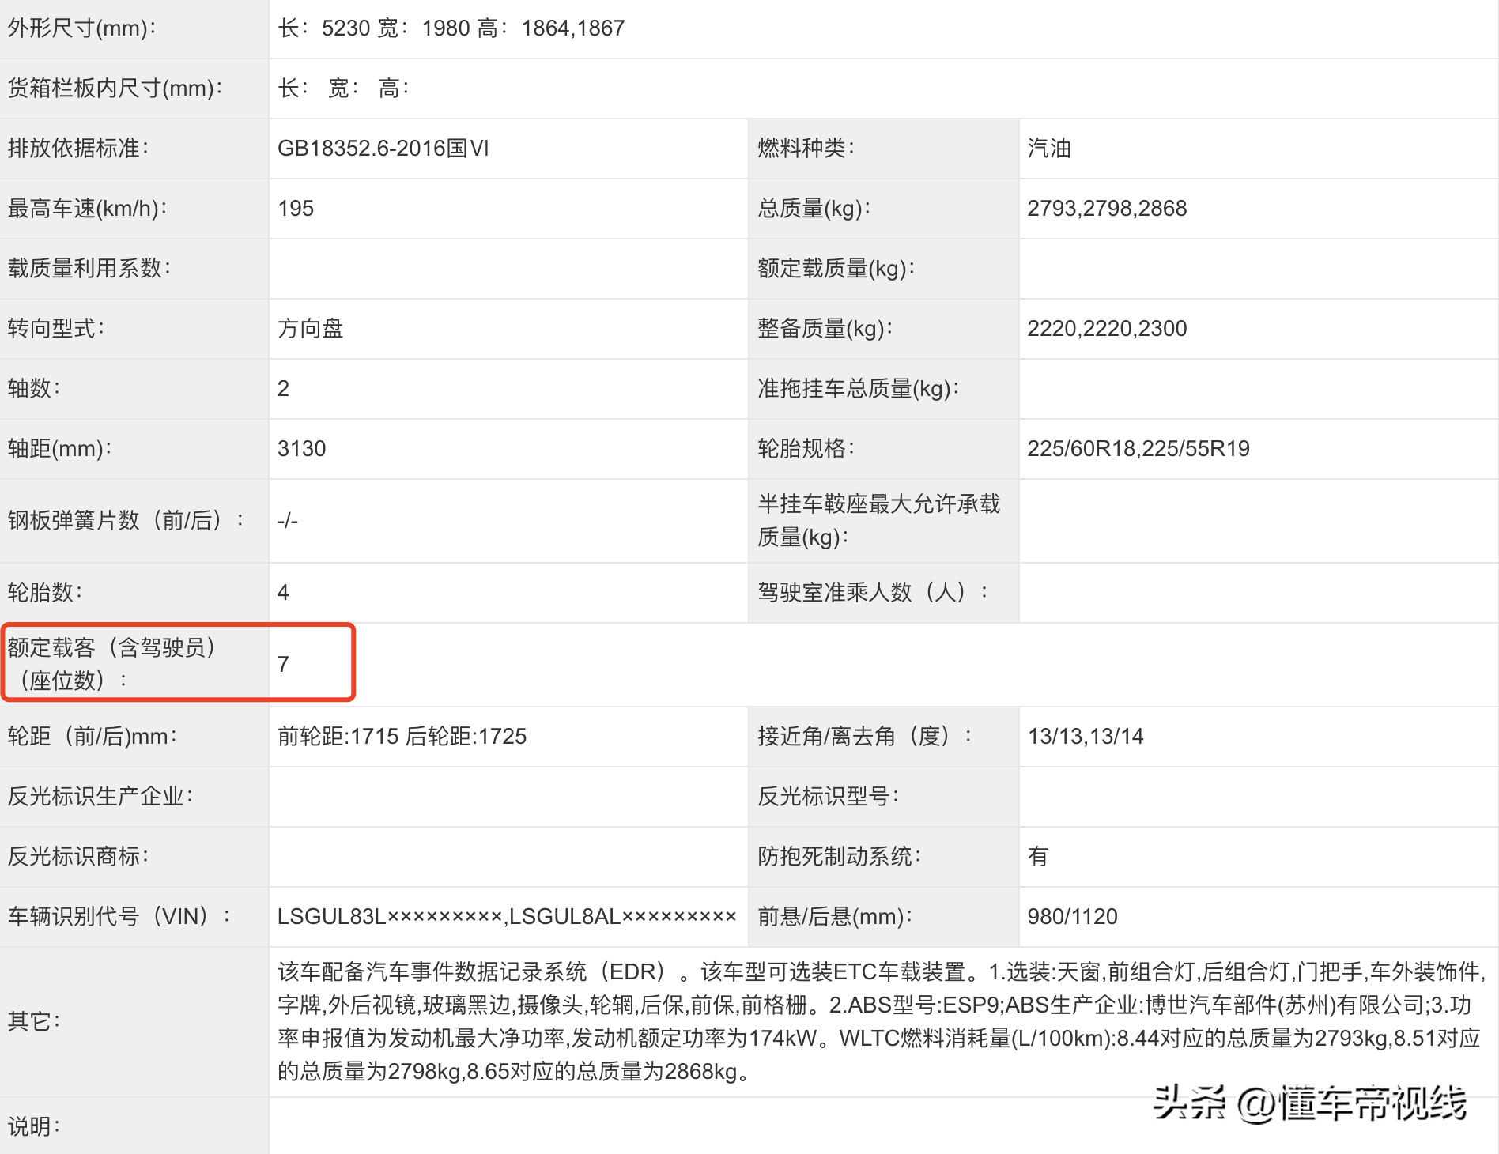Select the 前悬/后悬(mm) label
Viewport: 1499px width, 1154px height.
click(x=835, y=917)
